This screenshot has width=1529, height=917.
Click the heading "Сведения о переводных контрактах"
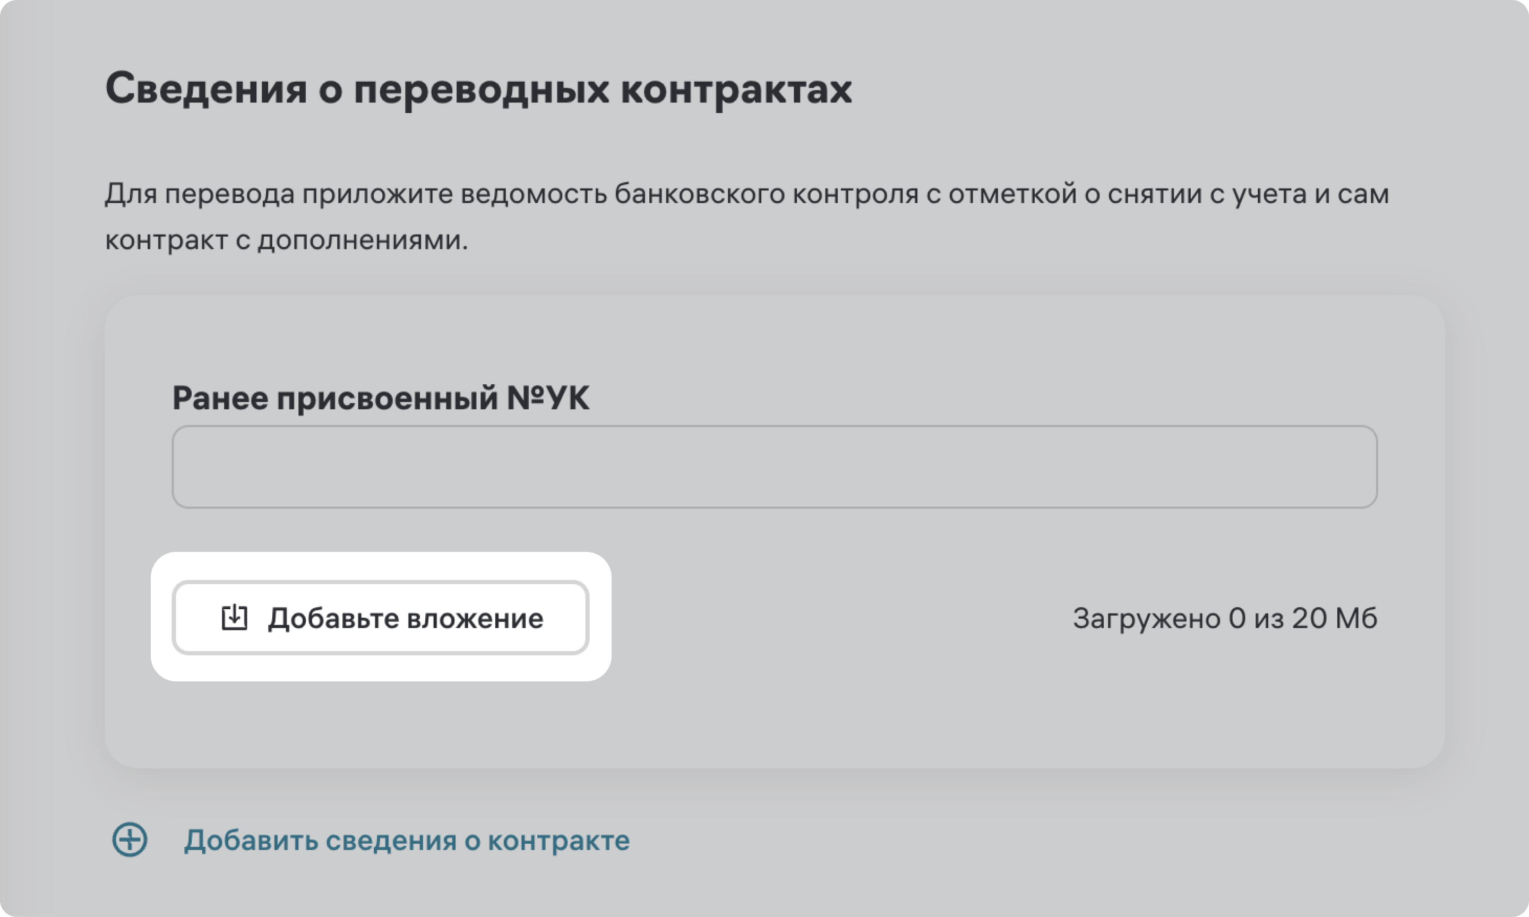coord(478,89)
